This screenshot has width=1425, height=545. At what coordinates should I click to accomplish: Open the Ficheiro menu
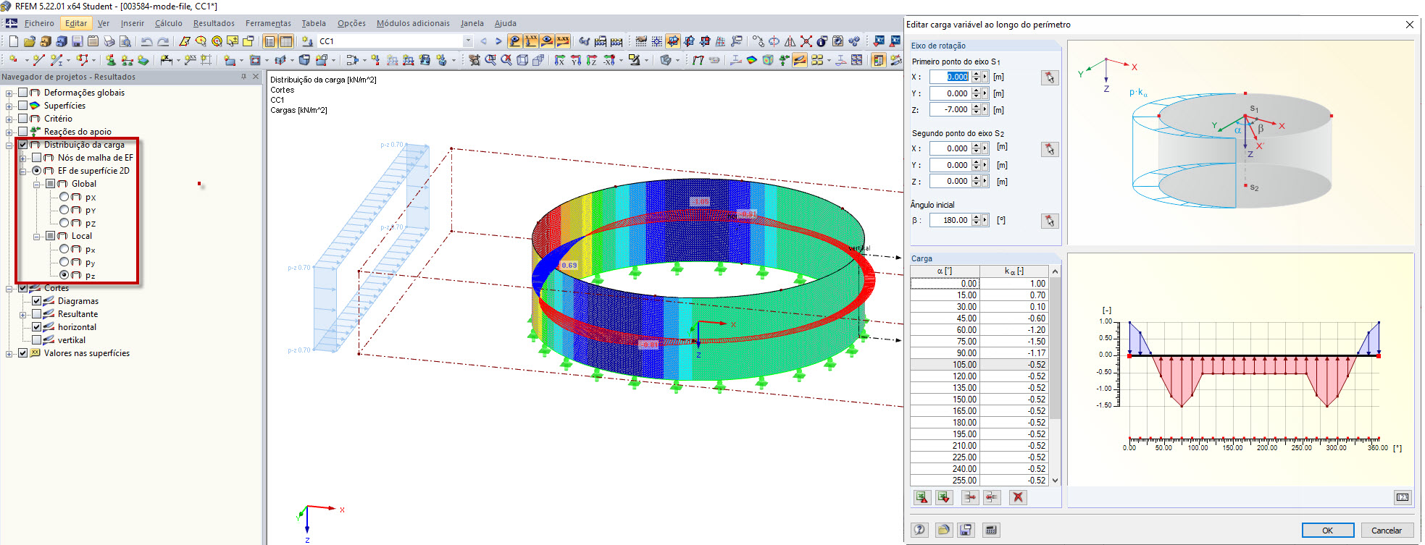click(x=39, y=23)
